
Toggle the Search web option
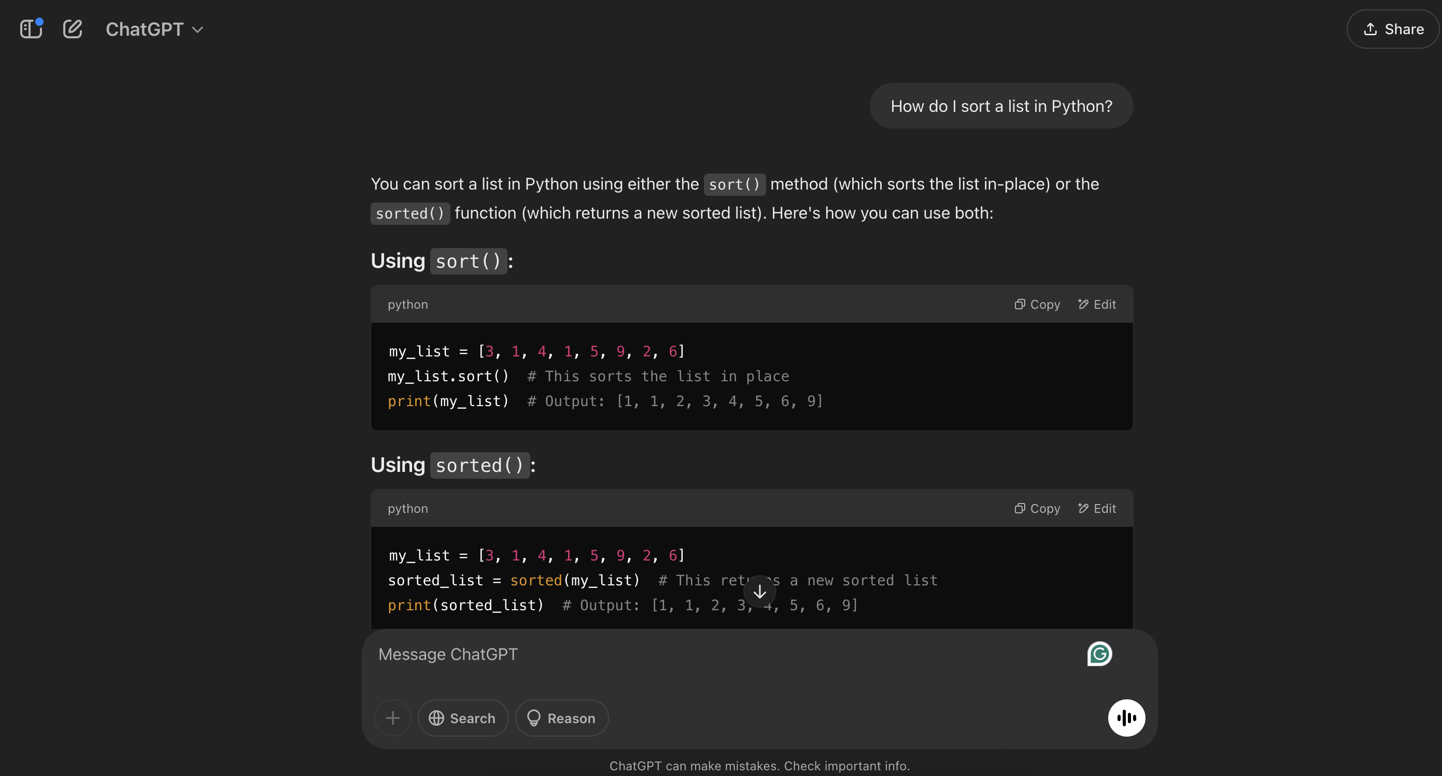463,718
